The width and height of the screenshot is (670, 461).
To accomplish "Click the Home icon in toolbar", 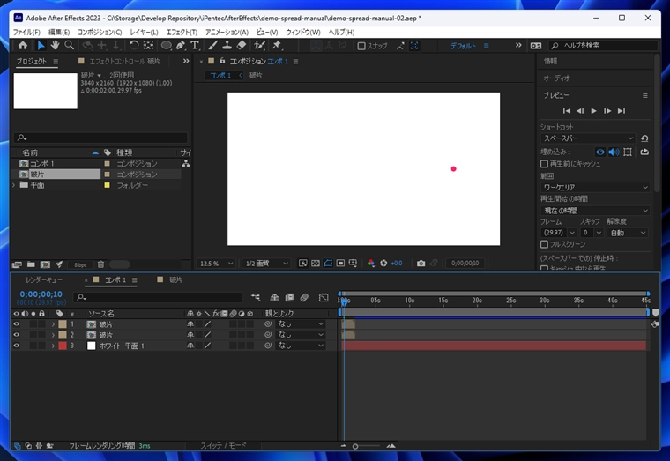I will pos(23,45).
